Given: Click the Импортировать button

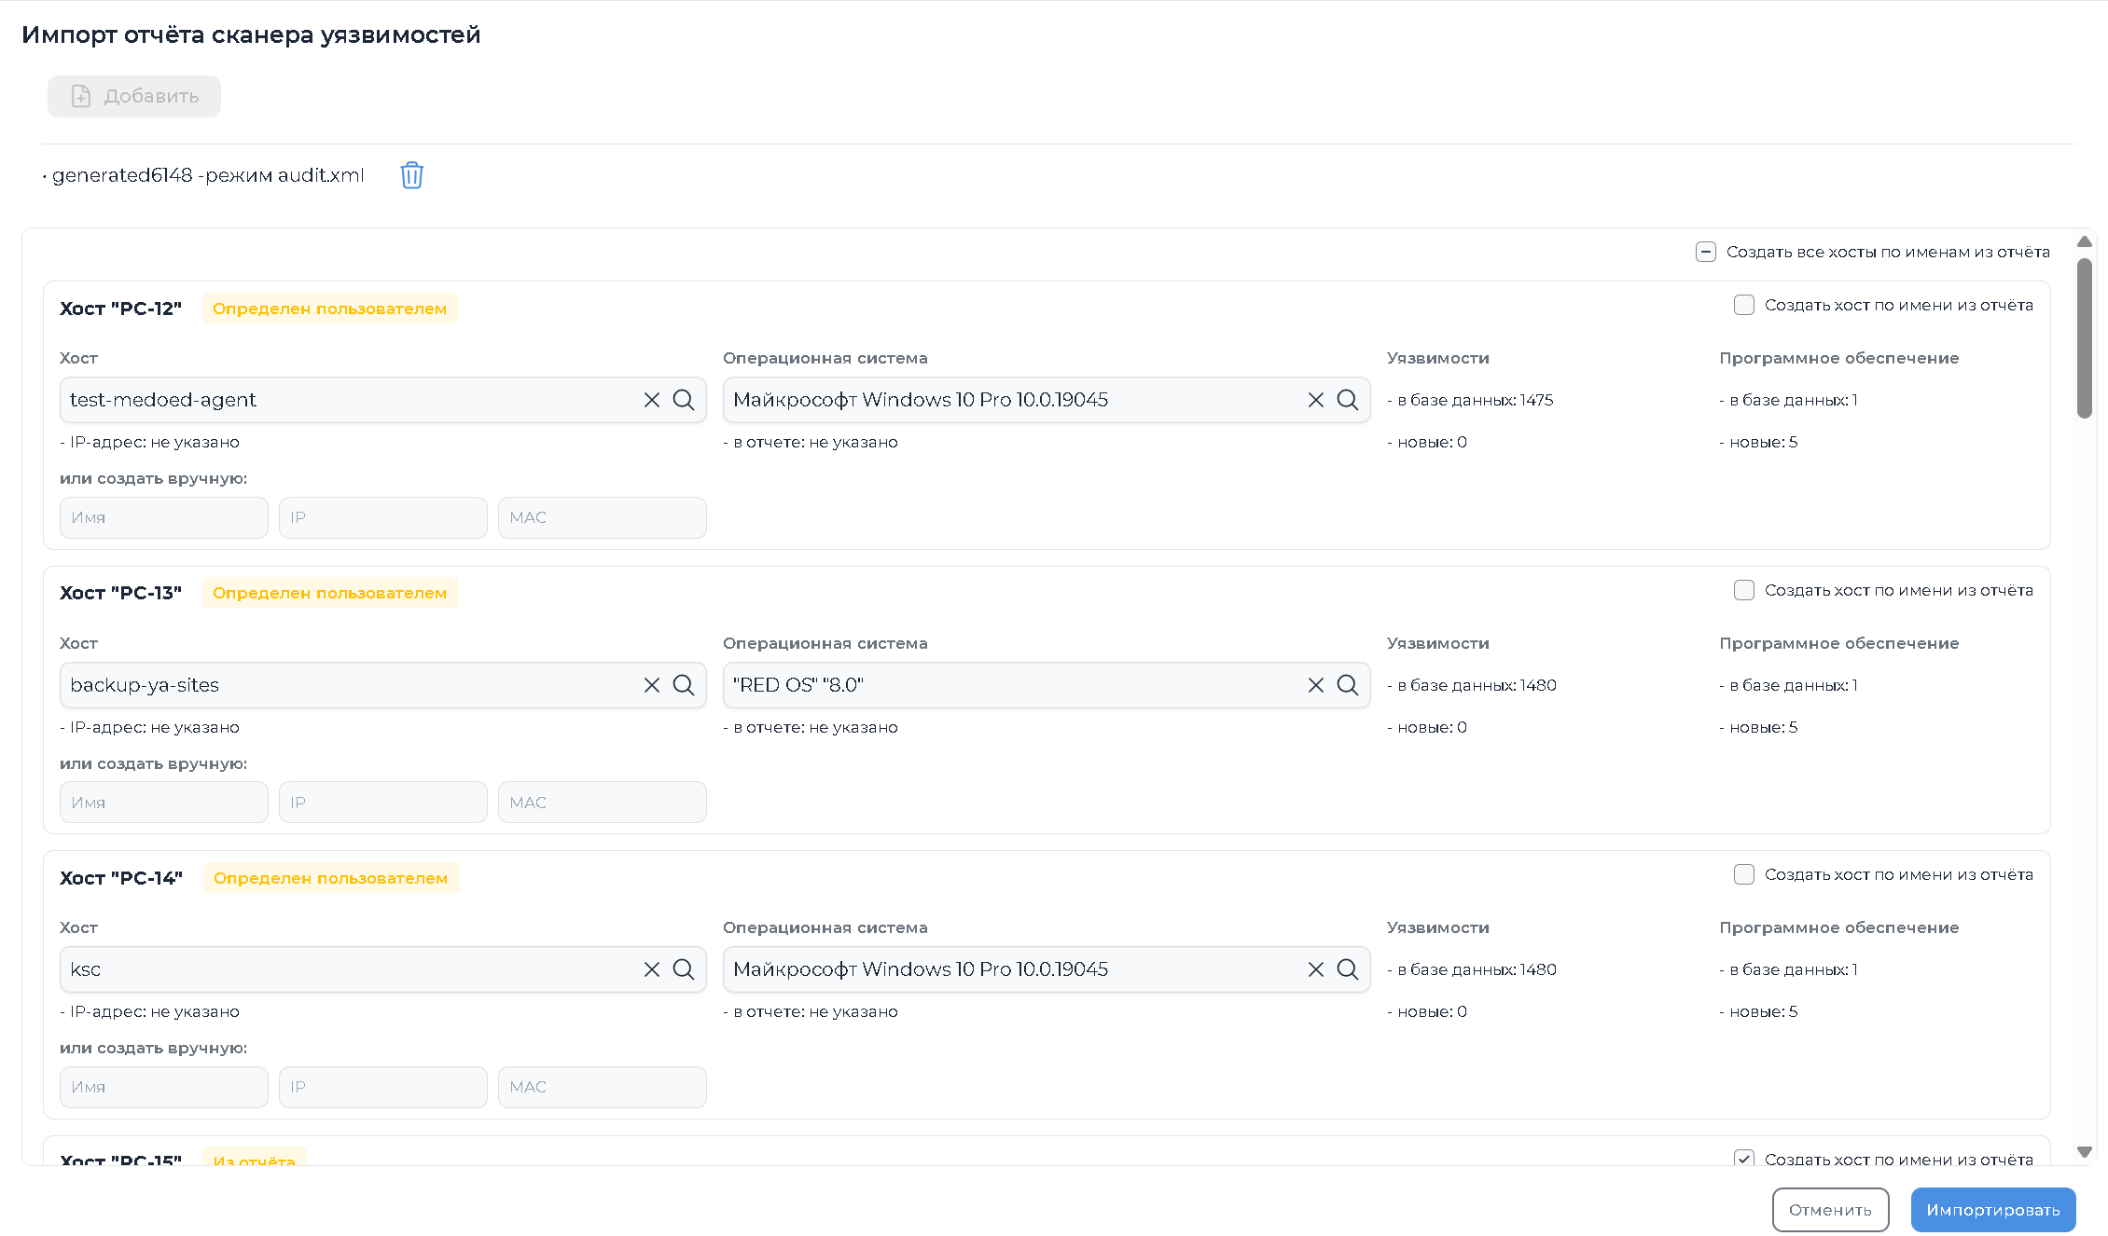Looking at the screenshot, I should tap(1993, 1210).
